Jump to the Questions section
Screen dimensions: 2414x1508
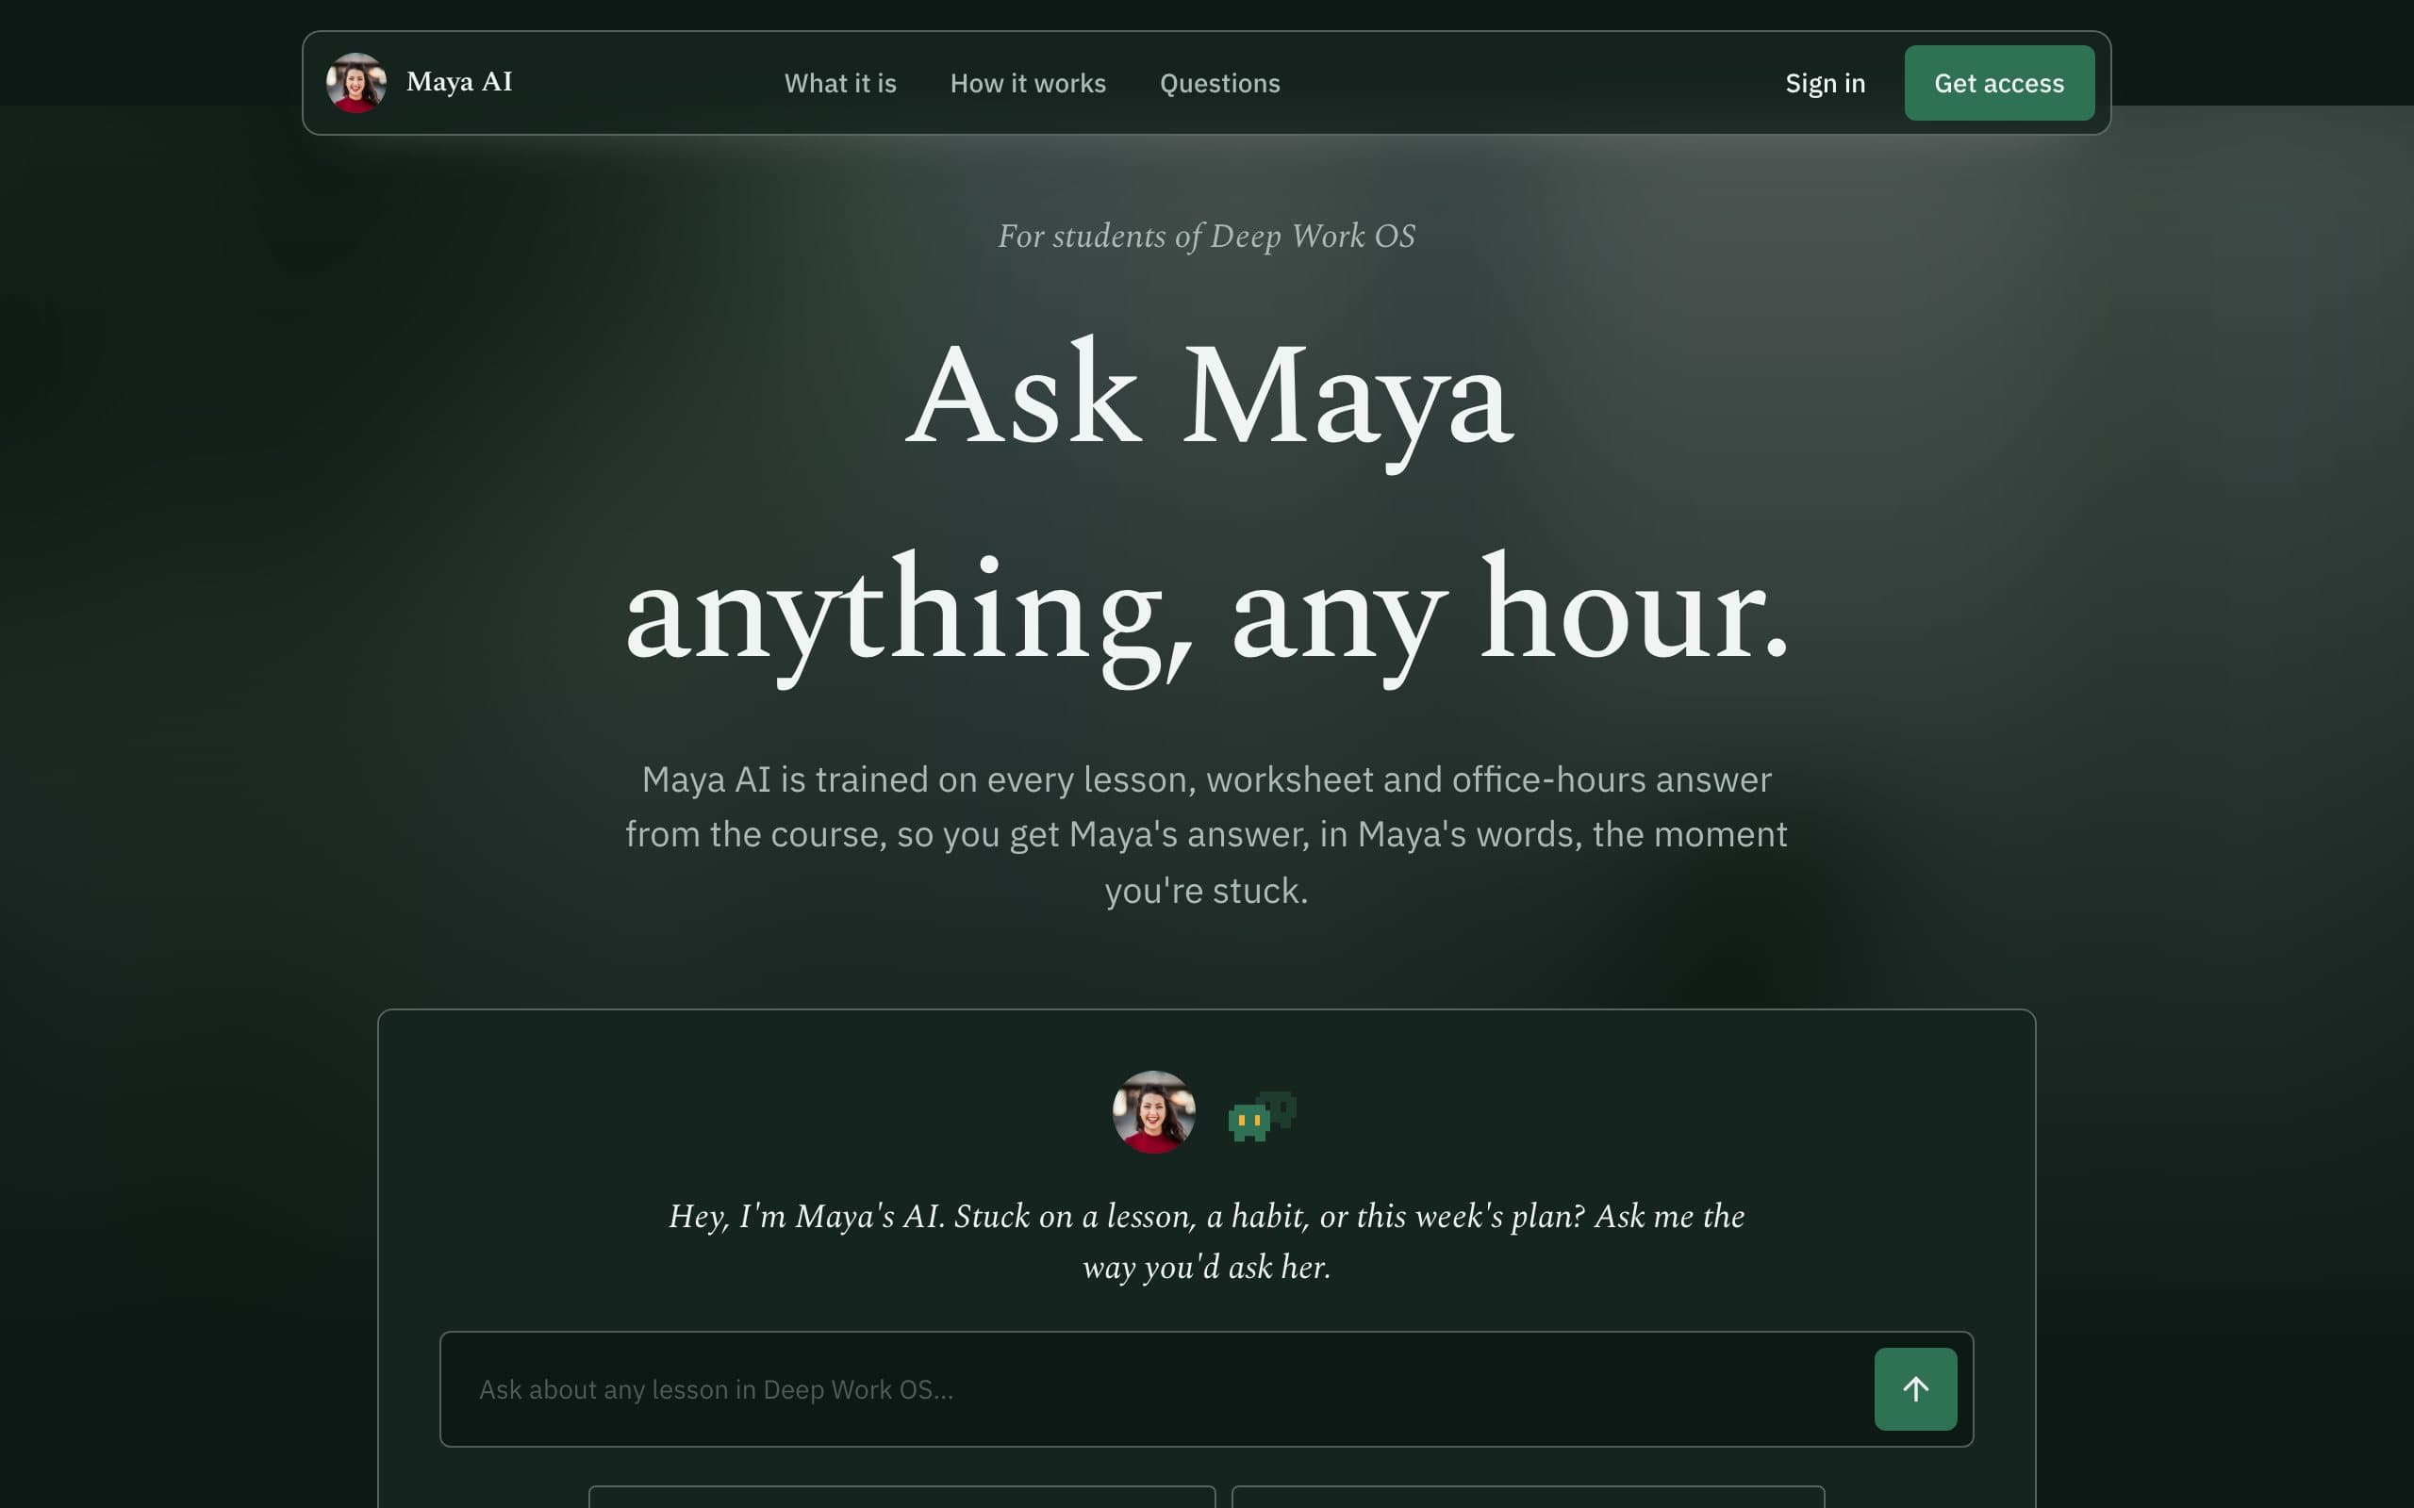[x=1219, y=84]
